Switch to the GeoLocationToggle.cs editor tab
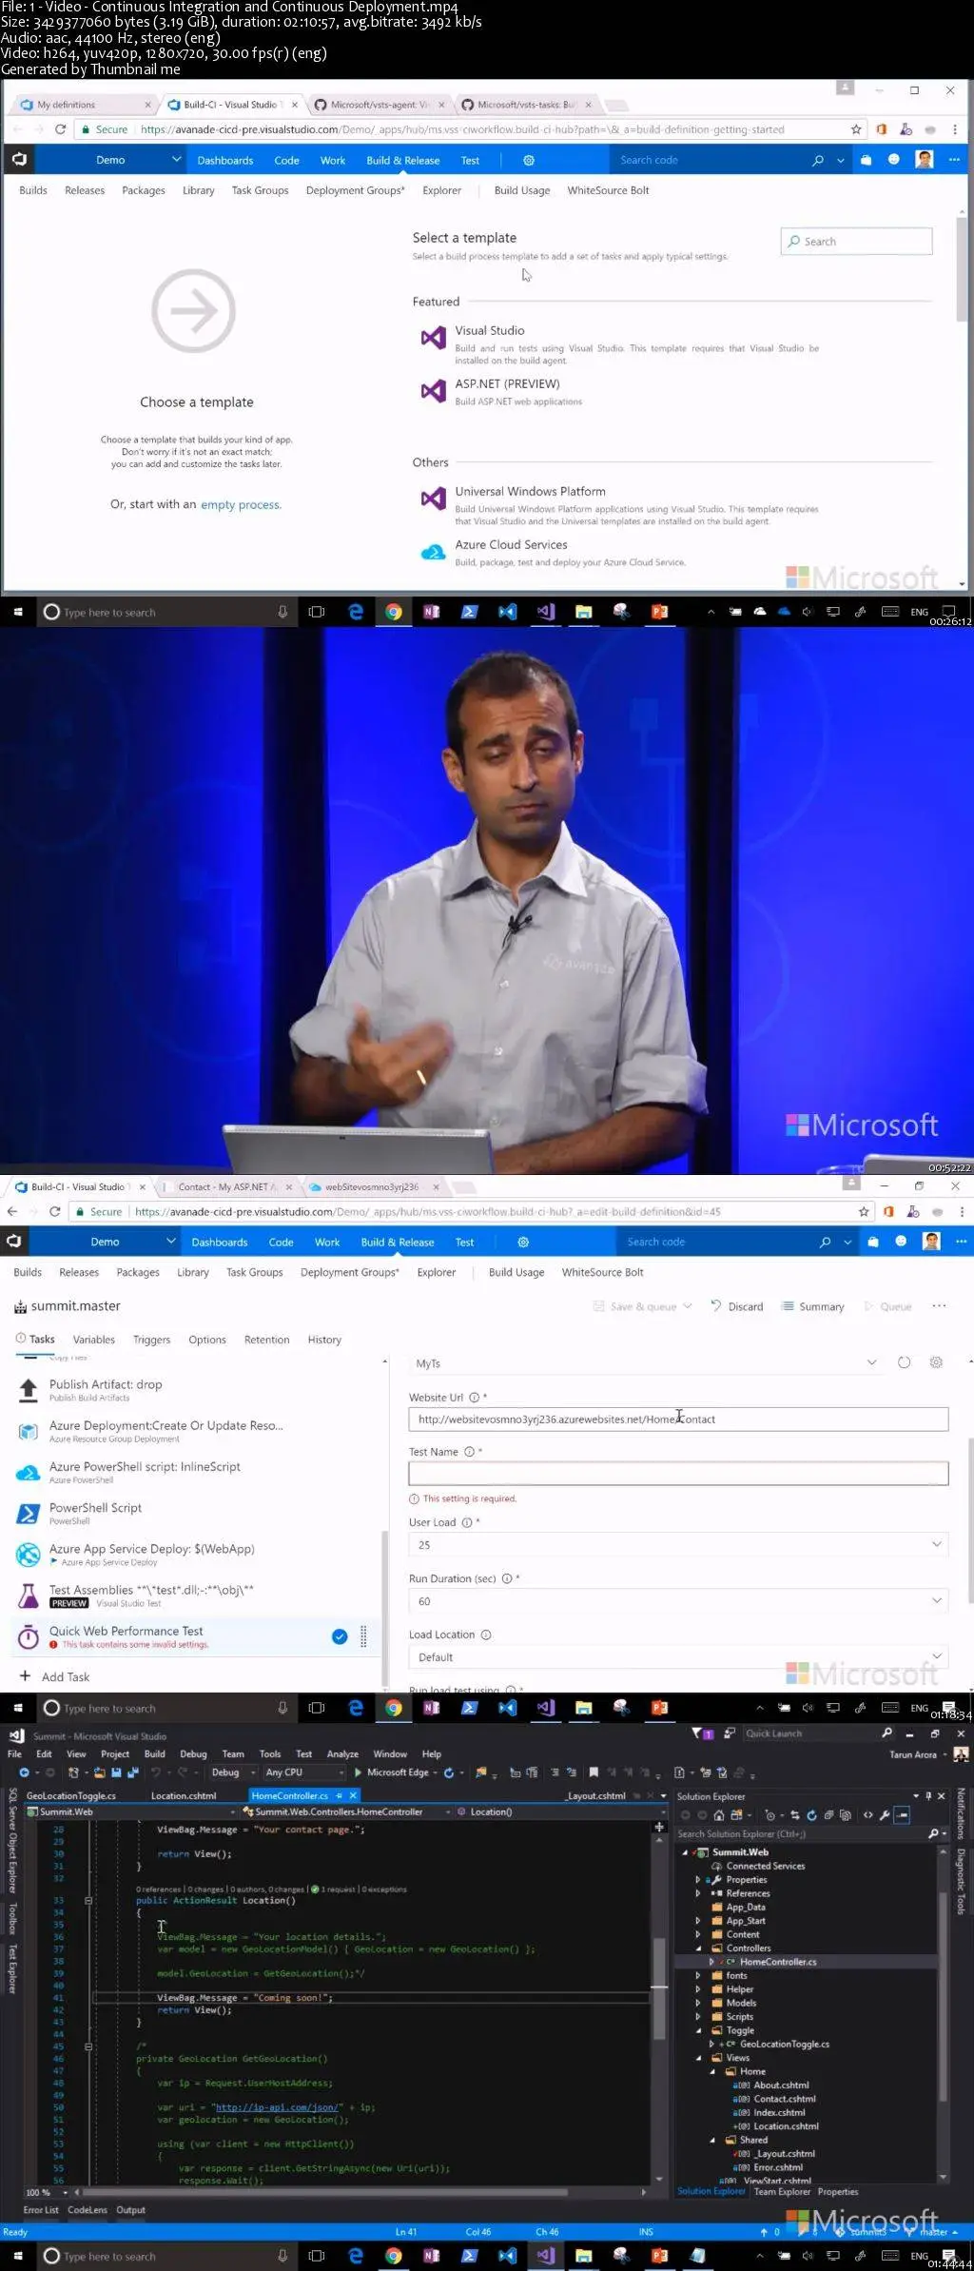 [70, 1795]
